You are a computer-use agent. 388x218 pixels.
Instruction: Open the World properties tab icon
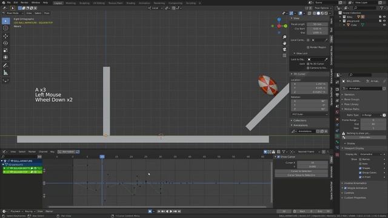[x=337, y=113]
